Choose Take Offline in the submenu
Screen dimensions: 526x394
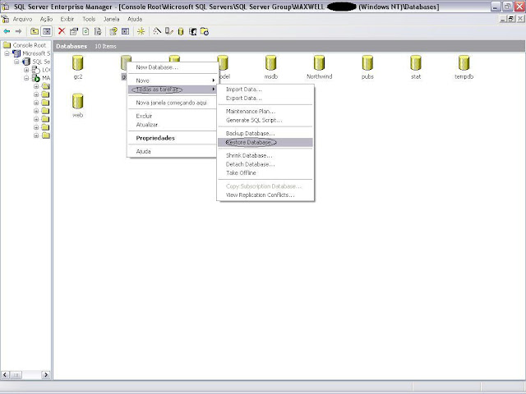point(265,173)
